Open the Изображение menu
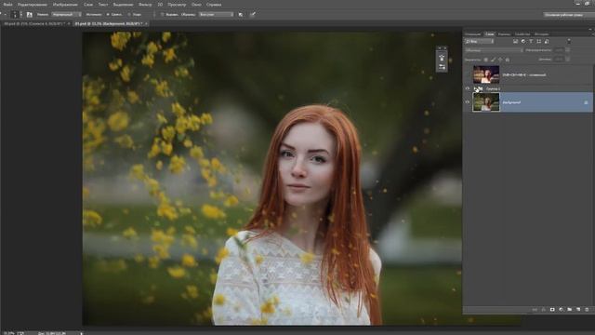Viewport: 595px width, 335px height. pos(65,5)
